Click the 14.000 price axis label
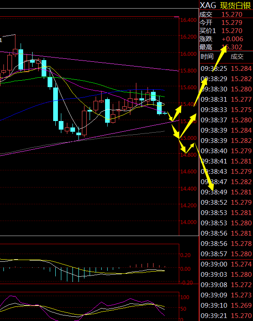The height and width of the screenshot is (321, 253). tap(188, 222)
